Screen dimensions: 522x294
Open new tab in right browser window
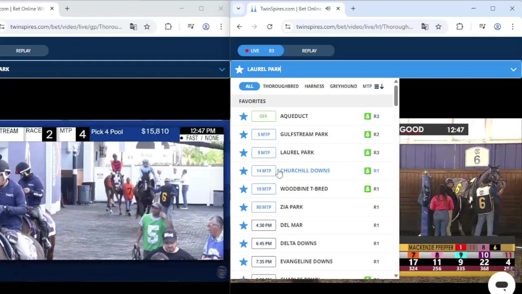[353, 9]
